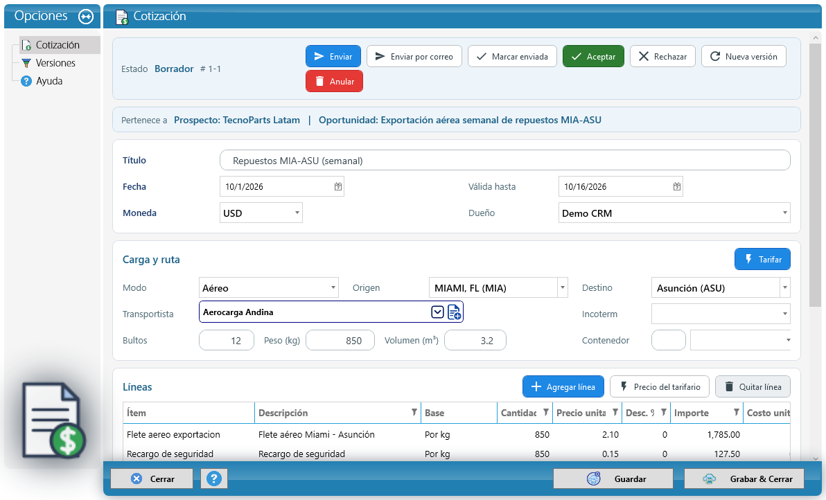Image resolution: width=826 pixels, height=500 pixels.
Task: Filter the Descripción column
Action: click(414, 413)
